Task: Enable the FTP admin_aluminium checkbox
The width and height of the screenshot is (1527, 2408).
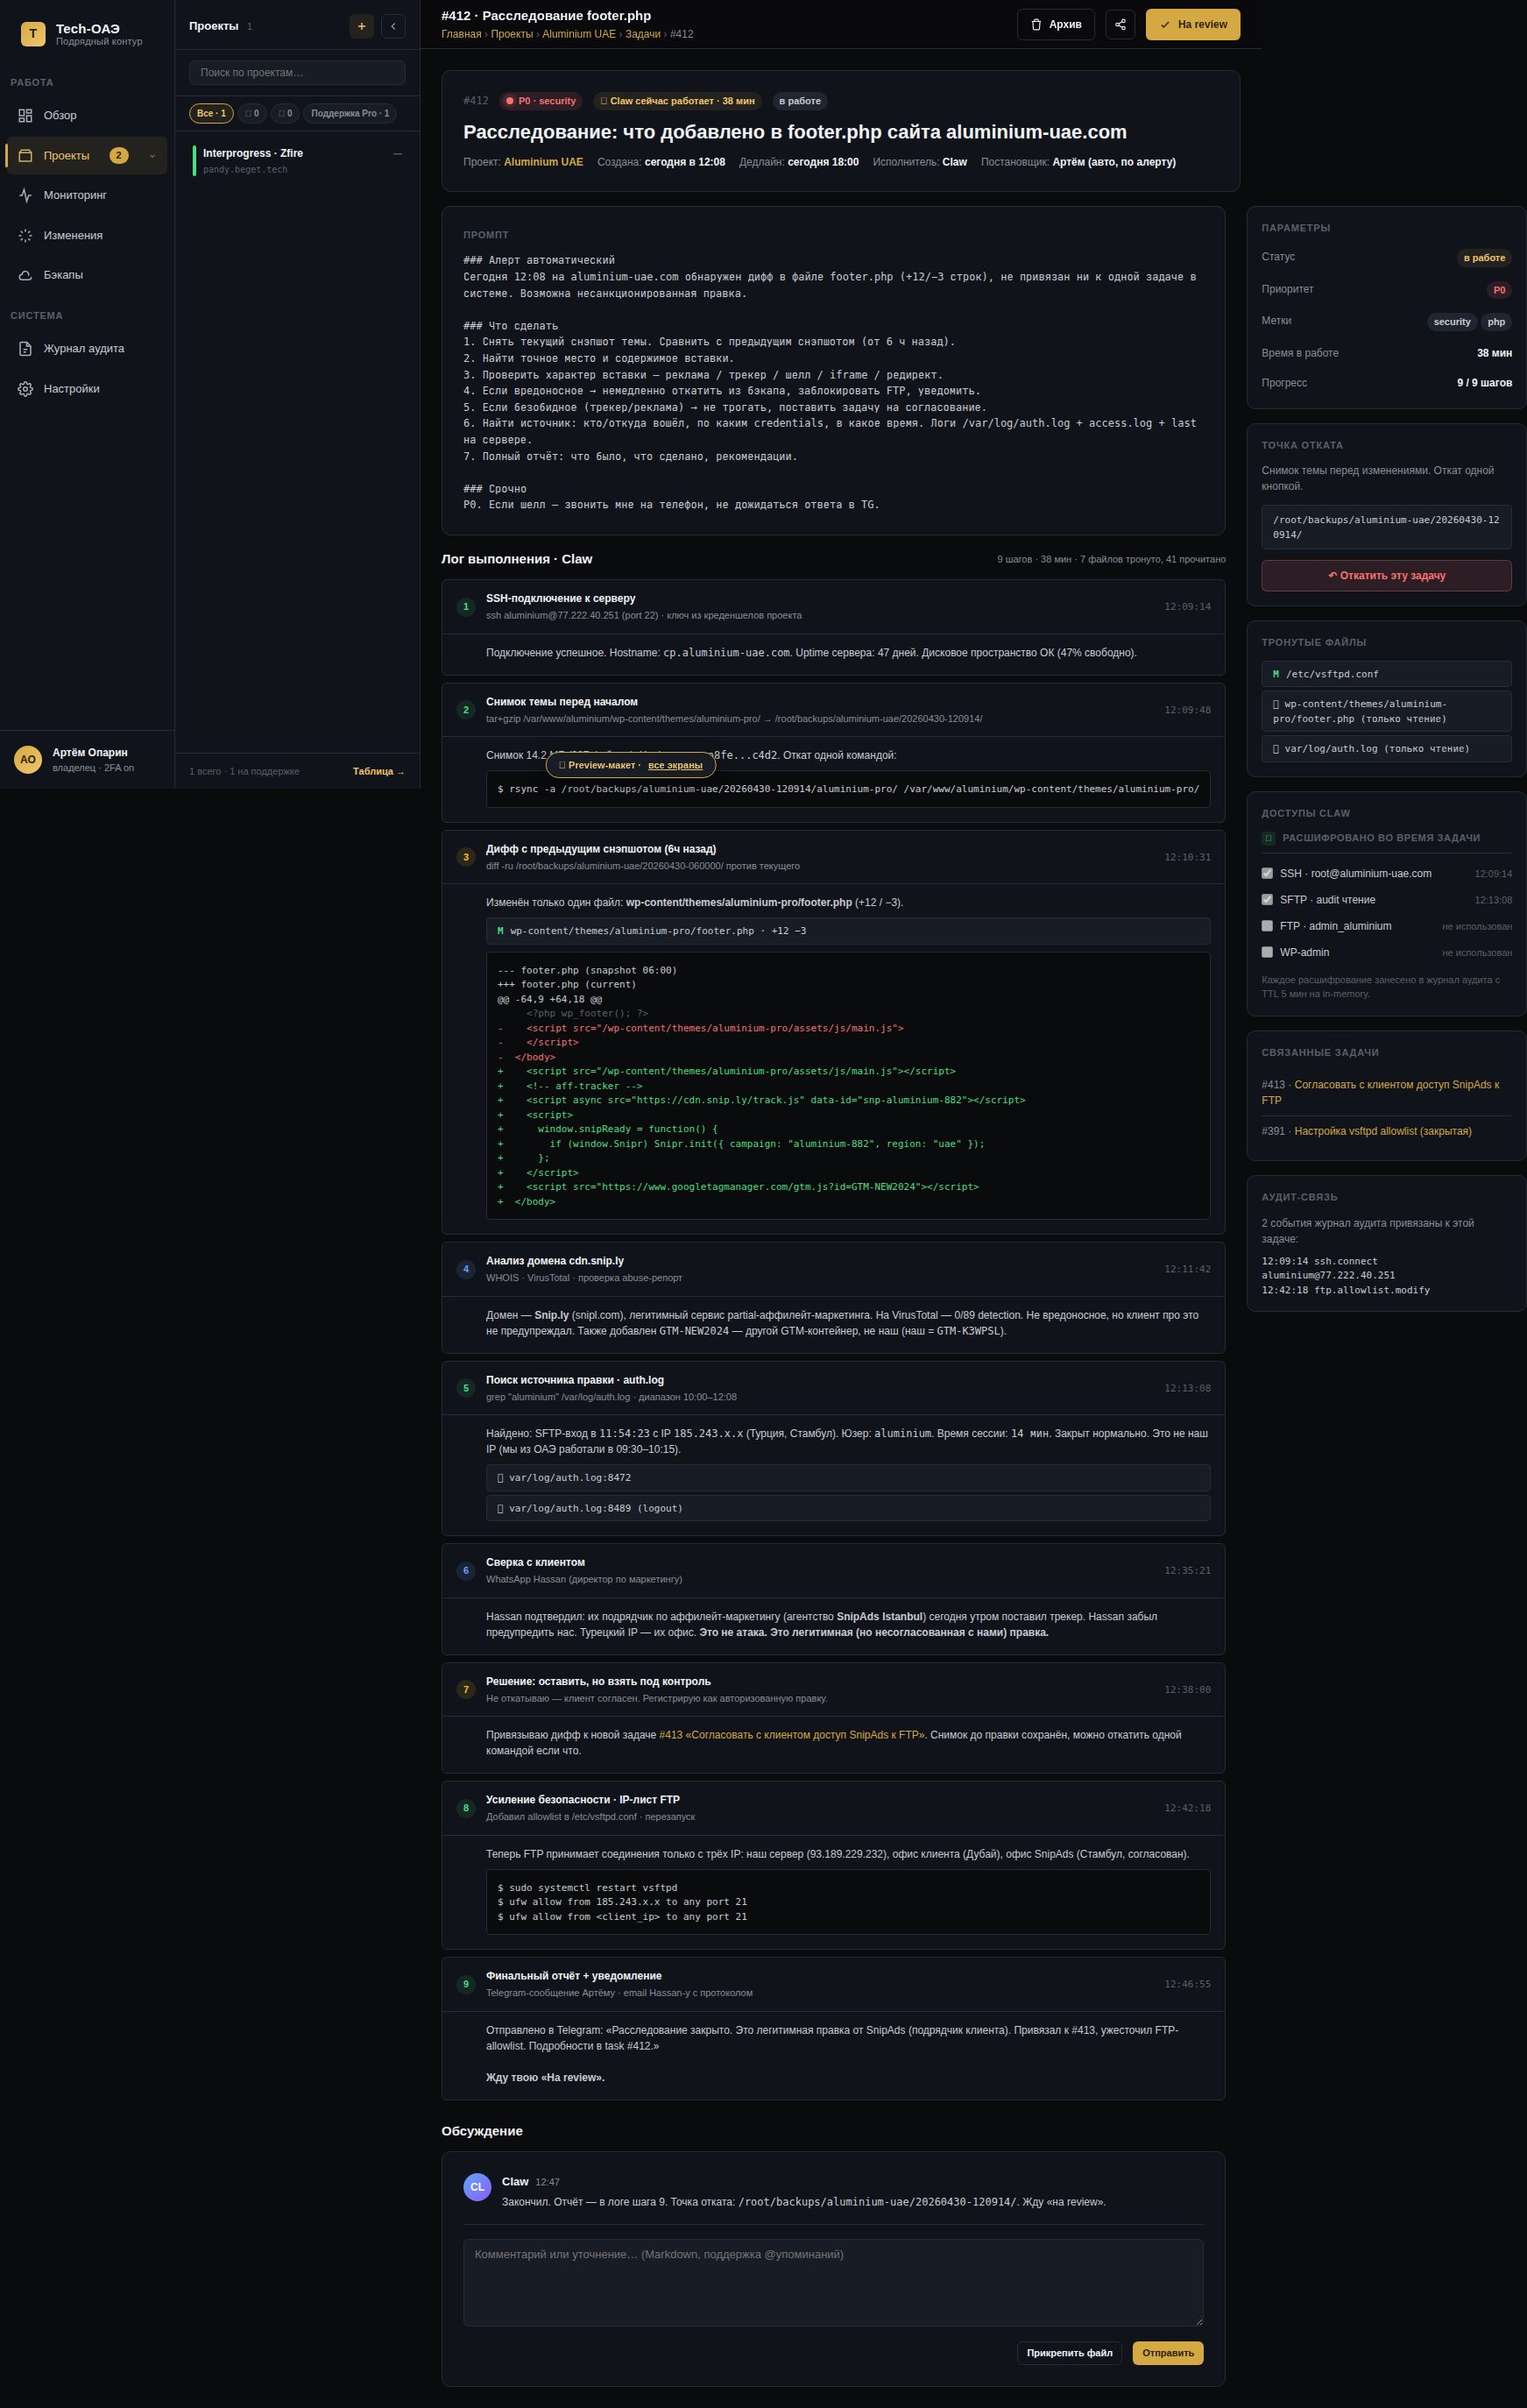Action: click(x=1267, y=926)
